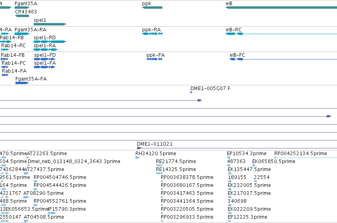Viewport: 337px width, 223px height.
Task: Select the Rab14-RC transcript
Action: pyautogui.click(x=5, y=50)
